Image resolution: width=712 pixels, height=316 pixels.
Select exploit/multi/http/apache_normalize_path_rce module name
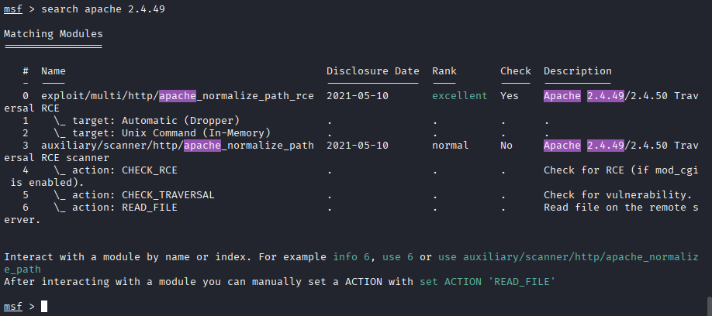(178, 96)
